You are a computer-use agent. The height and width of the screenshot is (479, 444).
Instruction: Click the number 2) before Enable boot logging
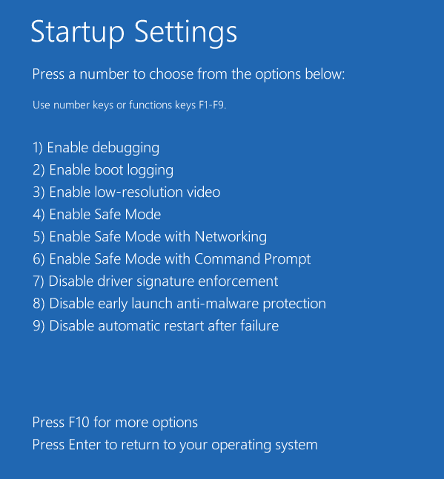coord(39,170)
